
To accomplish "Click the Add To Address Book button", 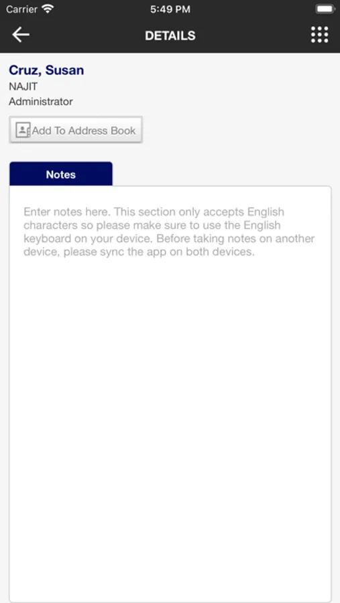I will coord(76,130).
